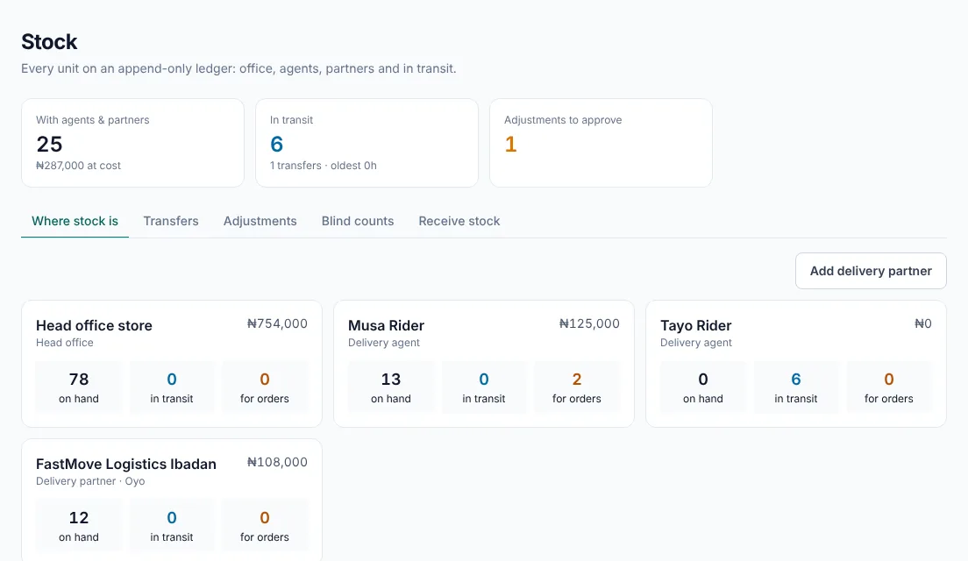
Task: Click the 1 transfers · oldest 0h text
Action: pos(323,166)
